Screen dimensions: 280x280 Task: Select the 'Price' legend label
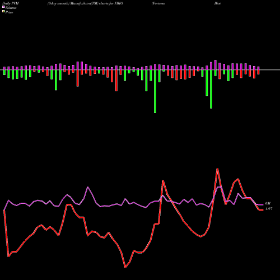click(9, 12)
